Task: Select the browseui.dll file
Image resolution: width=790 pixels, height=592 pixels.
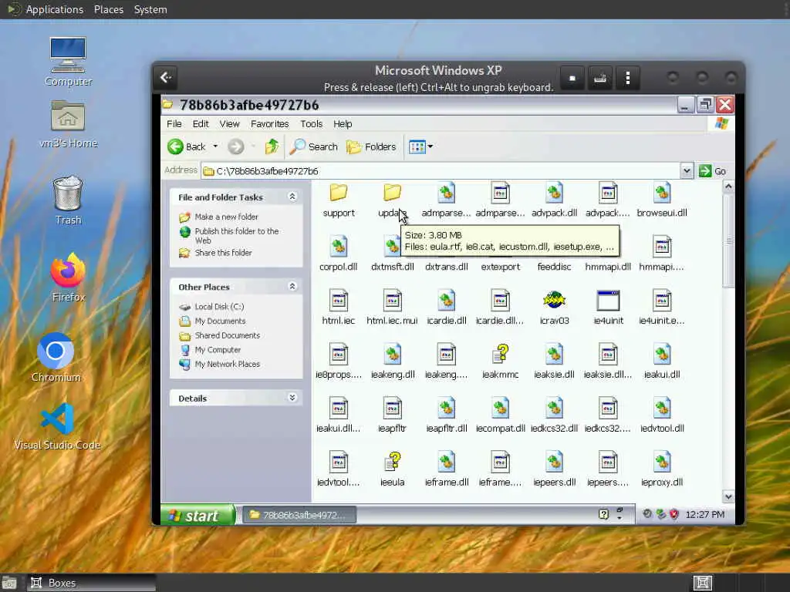Action: pyautogui.click(x=661, y=200)
